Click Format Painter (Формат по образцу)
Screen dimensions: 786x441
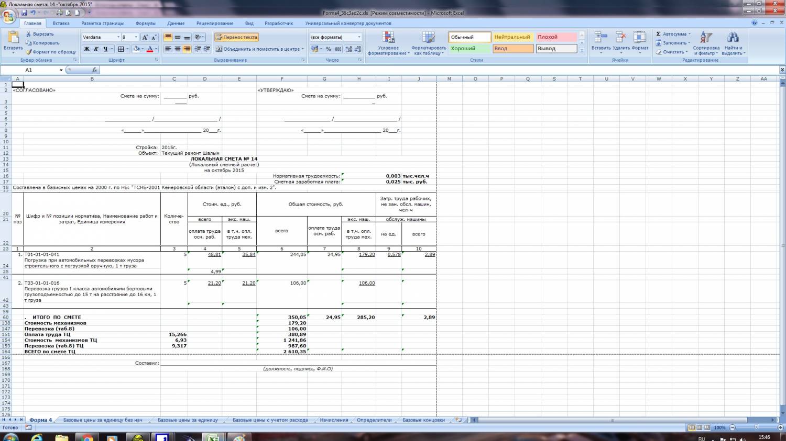(x=51, y=52)
